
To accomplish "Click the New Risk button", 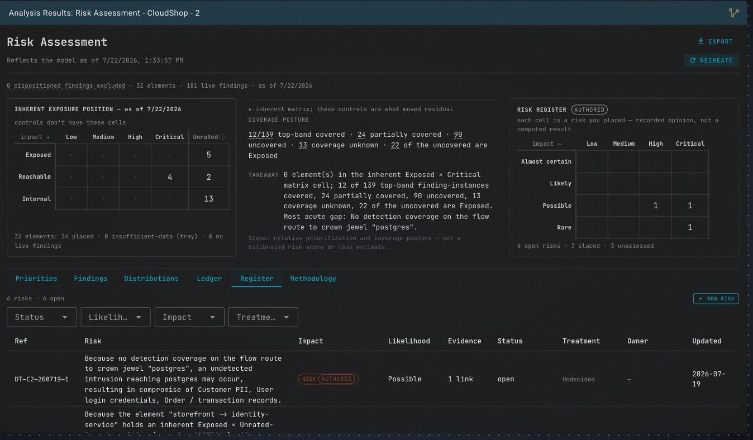I will coord(716,299).
